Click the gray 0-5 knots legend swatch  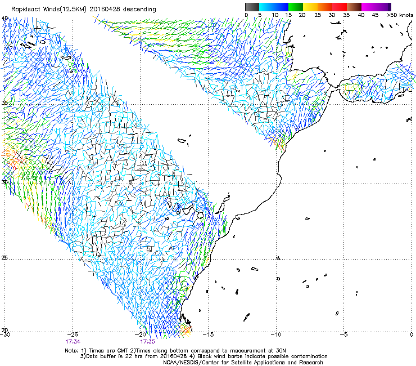252,7
